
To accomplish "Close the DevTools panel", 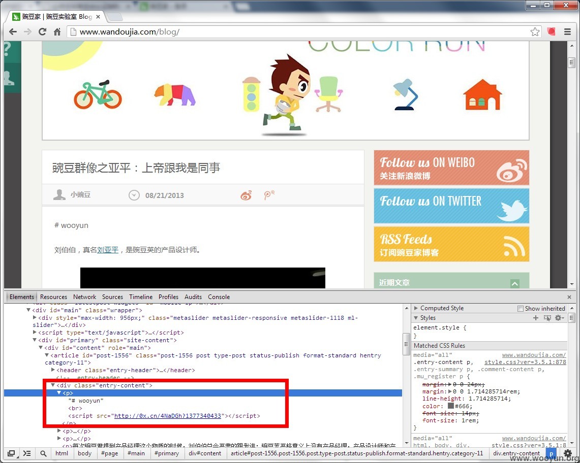I will point(569,297).
